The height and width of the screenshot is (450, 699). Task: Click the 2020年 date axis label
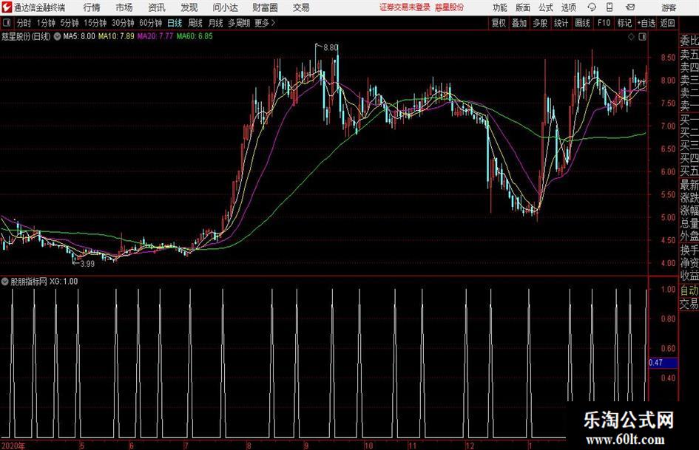point(13,446)
